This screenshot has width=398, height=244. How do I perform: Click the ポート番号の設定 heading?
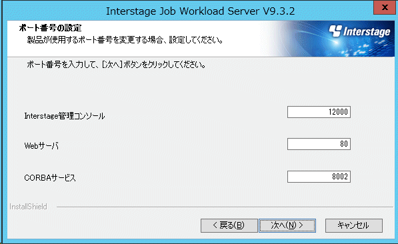point(50,28)
